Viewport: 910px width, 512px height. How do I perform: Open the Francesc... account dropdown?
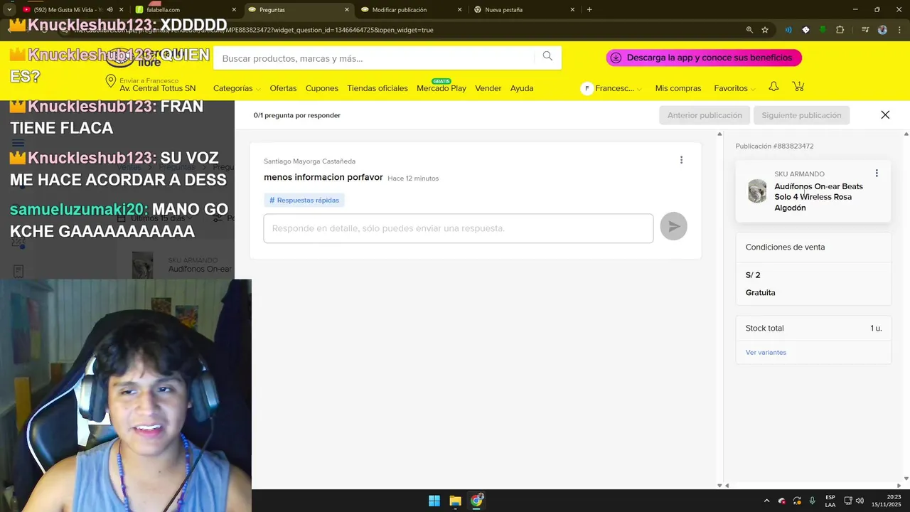[x=611, y=88]
